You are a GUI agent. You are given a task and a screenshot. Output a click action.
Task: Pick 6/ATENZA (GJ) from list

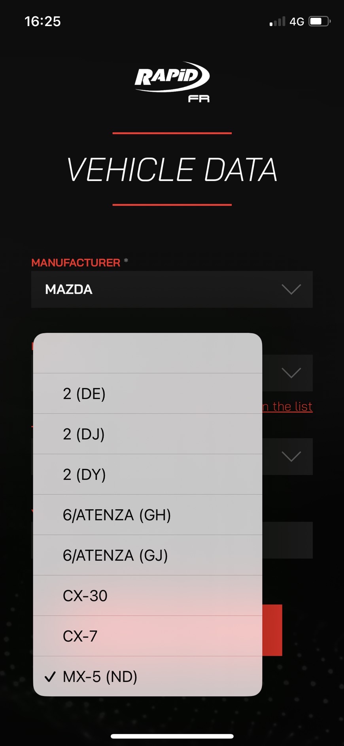tap(147, 555)
